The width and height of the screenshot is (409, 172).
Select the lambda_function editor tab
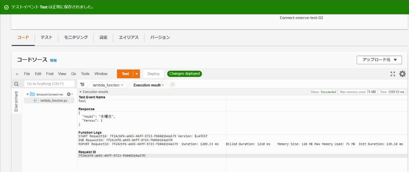(x=106, y=85)
